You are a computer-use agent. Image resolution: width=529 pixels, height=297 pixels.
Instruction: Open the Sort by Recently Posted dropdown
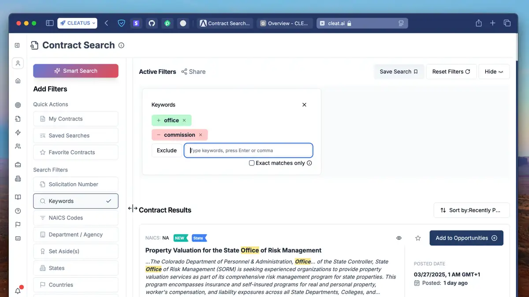tap(472, 210)
